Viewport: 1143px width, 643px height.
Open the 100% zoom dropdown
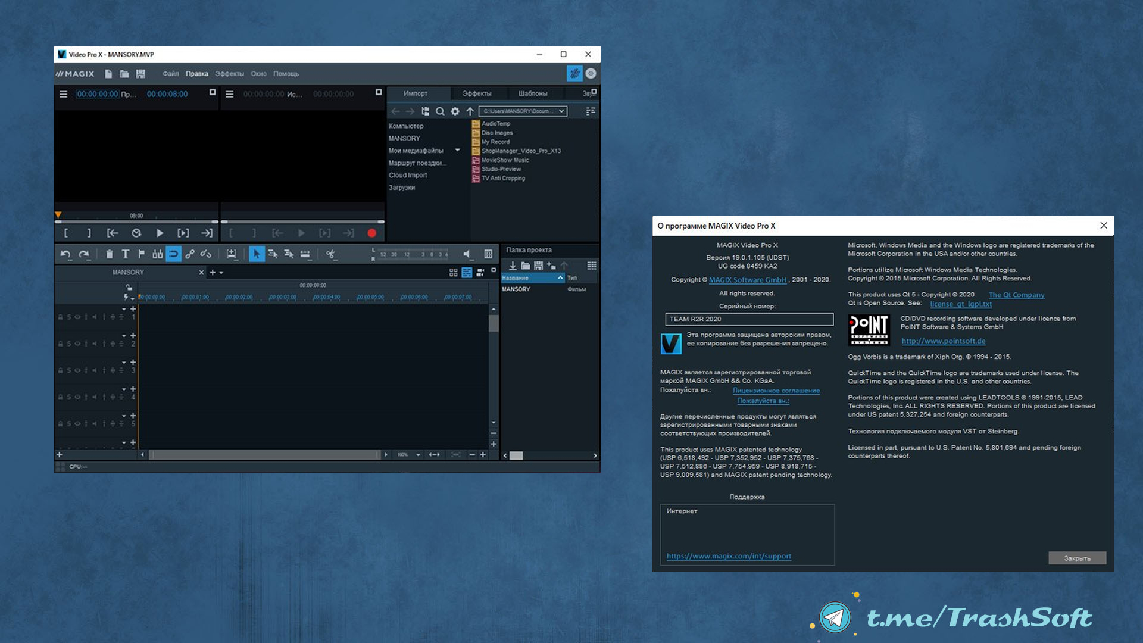418,455
